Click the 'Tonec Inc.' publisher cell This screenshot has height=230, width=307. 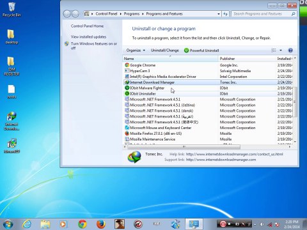[228, 82]
